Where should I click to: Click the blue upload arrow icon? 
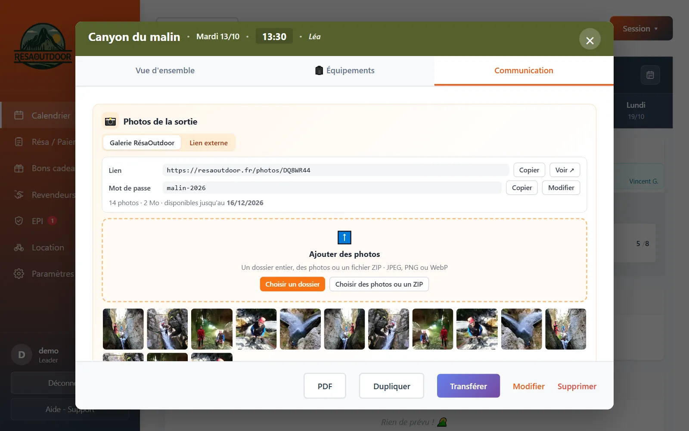[x=344, y=237]
